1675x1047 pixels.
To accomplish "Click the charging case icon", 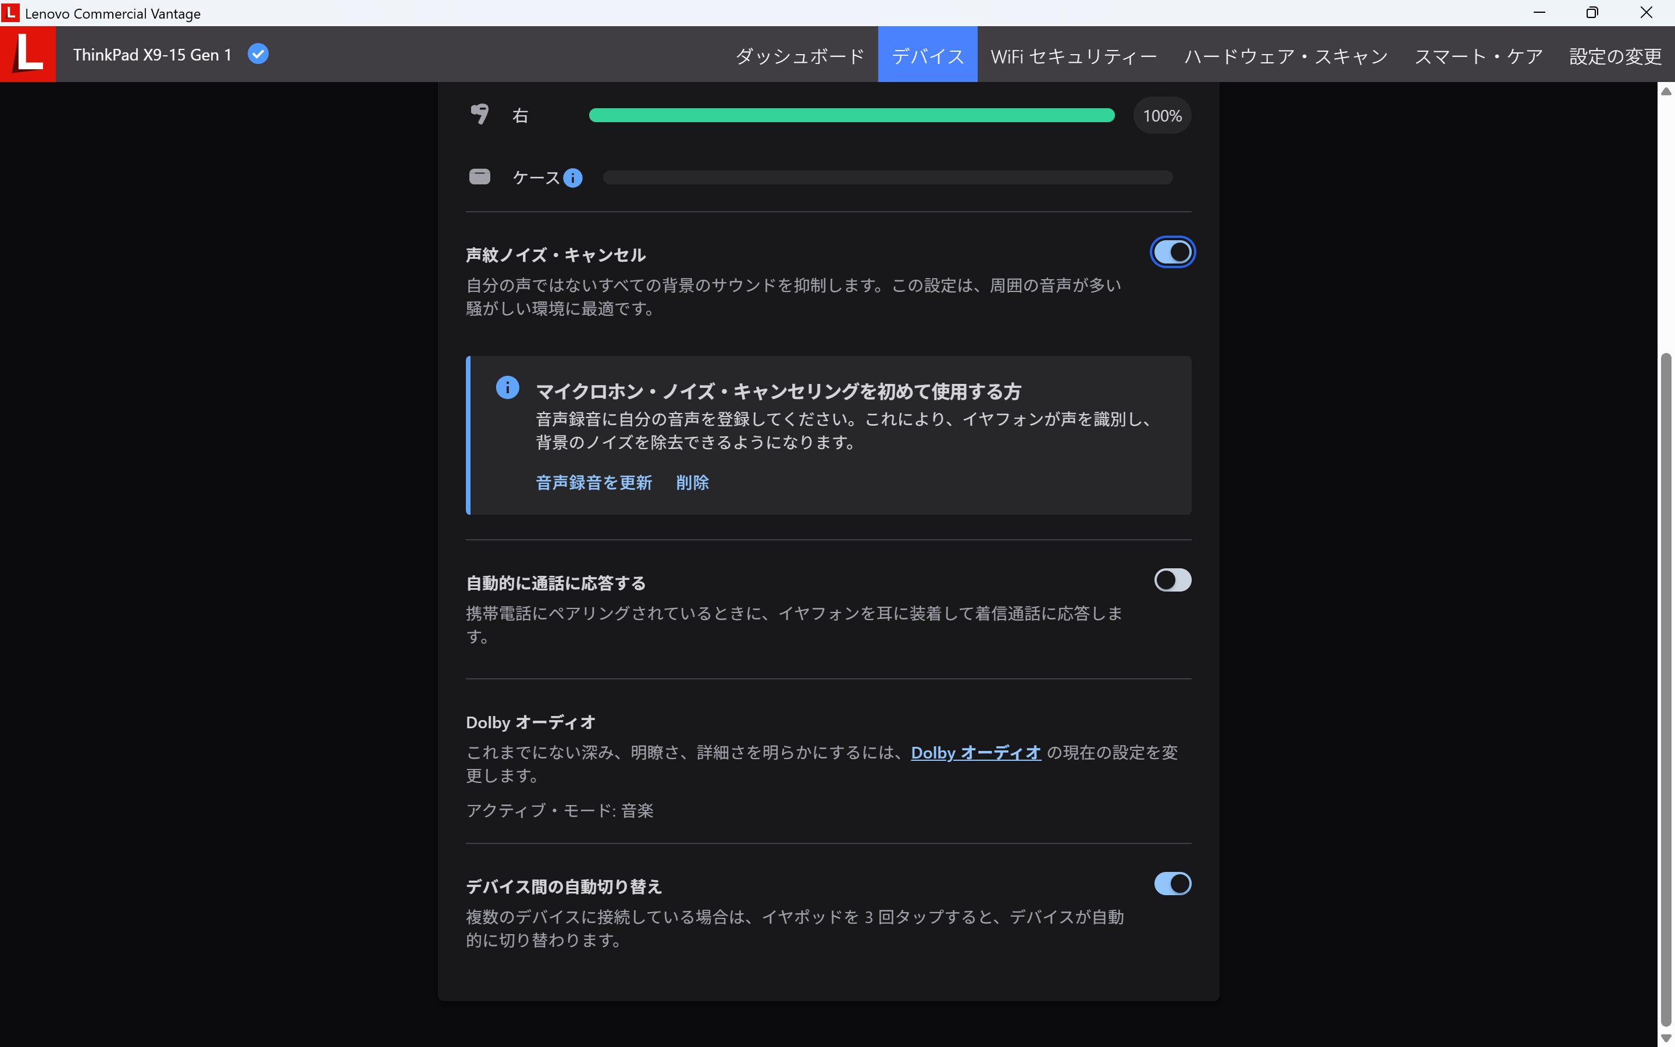I will point(480,177).
